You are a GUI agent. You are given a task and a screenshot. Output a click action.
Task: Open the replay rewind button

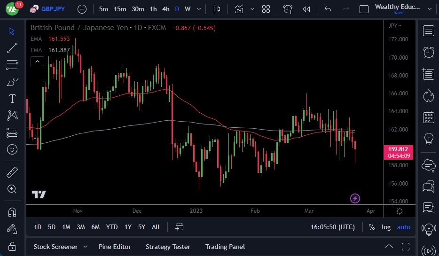306,9
